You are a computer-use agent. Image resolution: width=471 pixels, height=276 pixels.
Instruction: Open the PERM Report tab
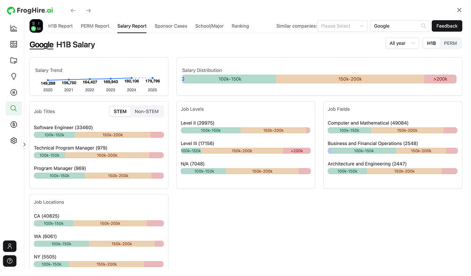pos(95,26)
